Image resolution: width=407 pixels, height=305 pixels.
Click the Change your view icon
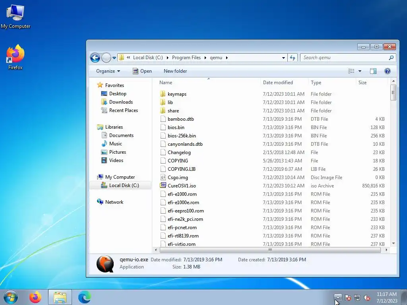point(351,71)
